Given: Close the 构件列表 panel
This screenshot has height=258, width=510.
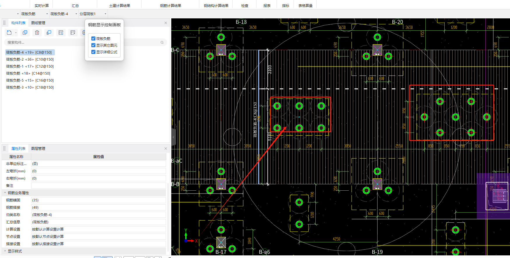Looking at the screenshot, I should pyautogui.click(x=166, y=23).
